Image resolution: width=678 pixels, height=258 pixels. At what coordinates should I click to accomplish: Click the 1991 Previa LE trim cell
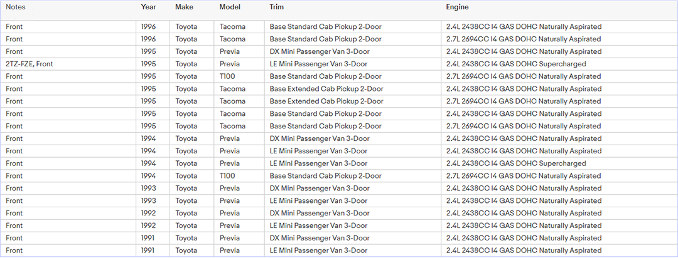pos(318,250)
